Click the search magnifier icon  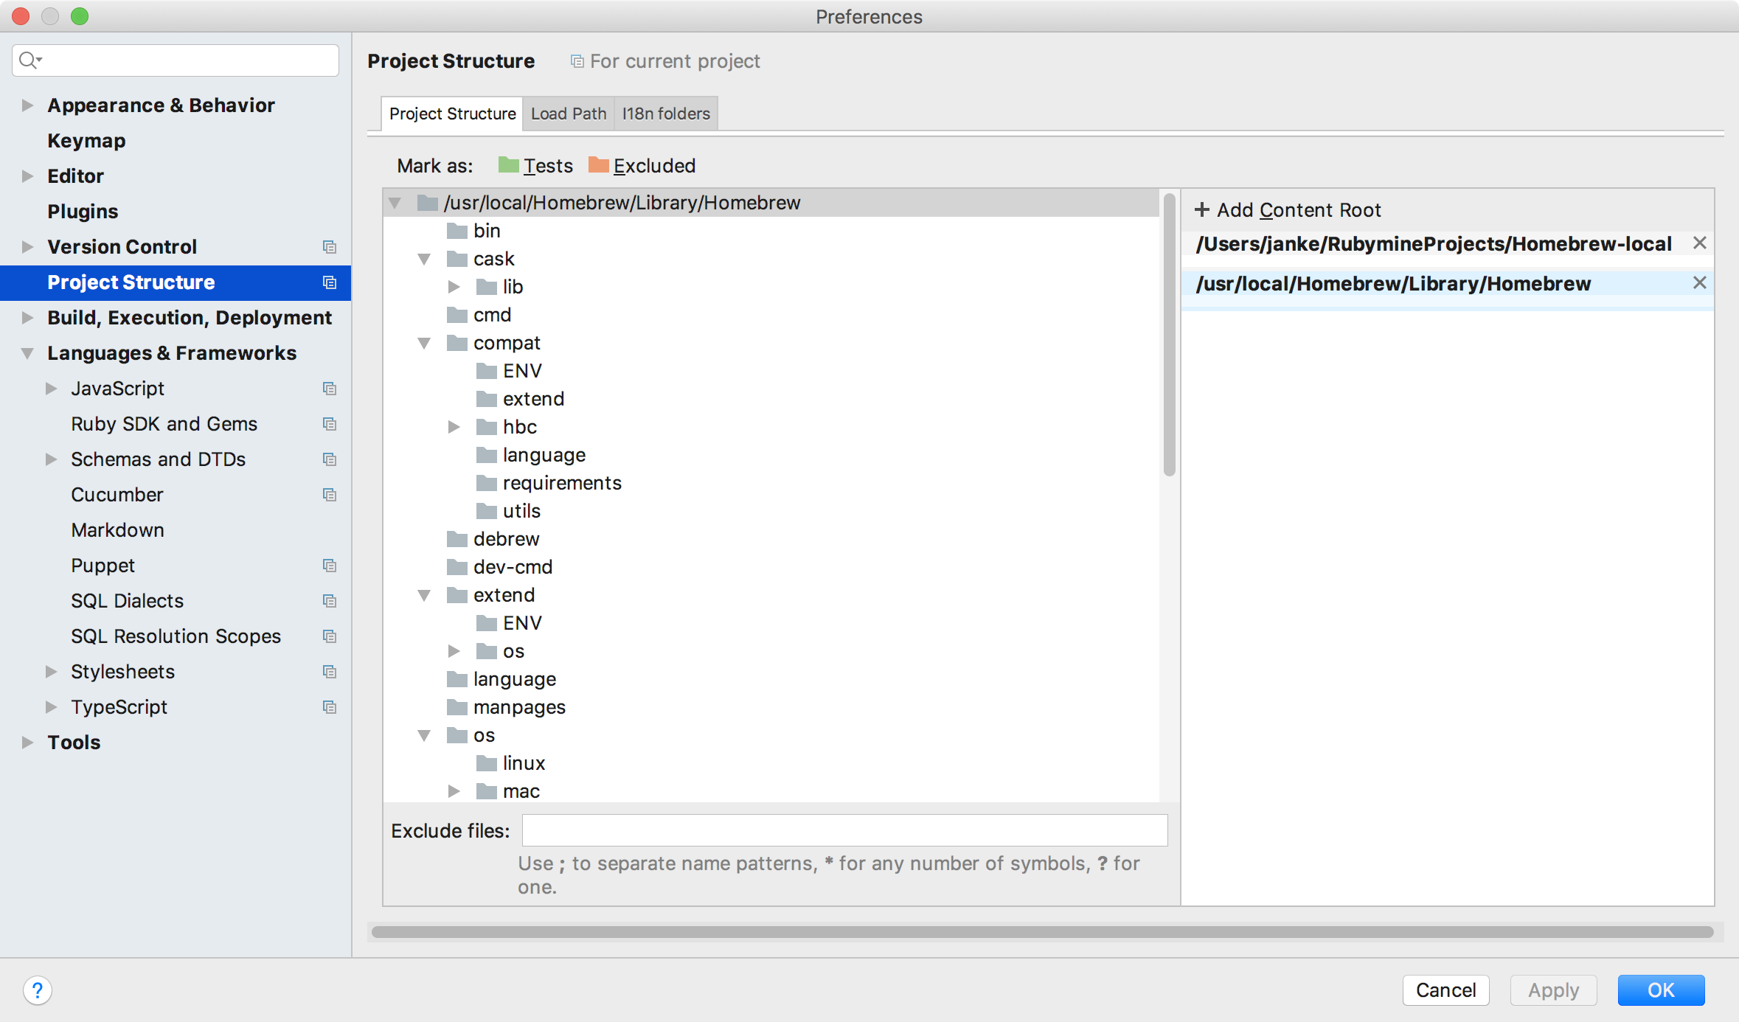[x=29, y=60]
